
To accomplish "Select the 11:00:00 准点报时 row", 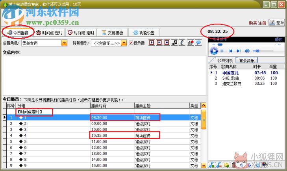I will coord(104,141).
